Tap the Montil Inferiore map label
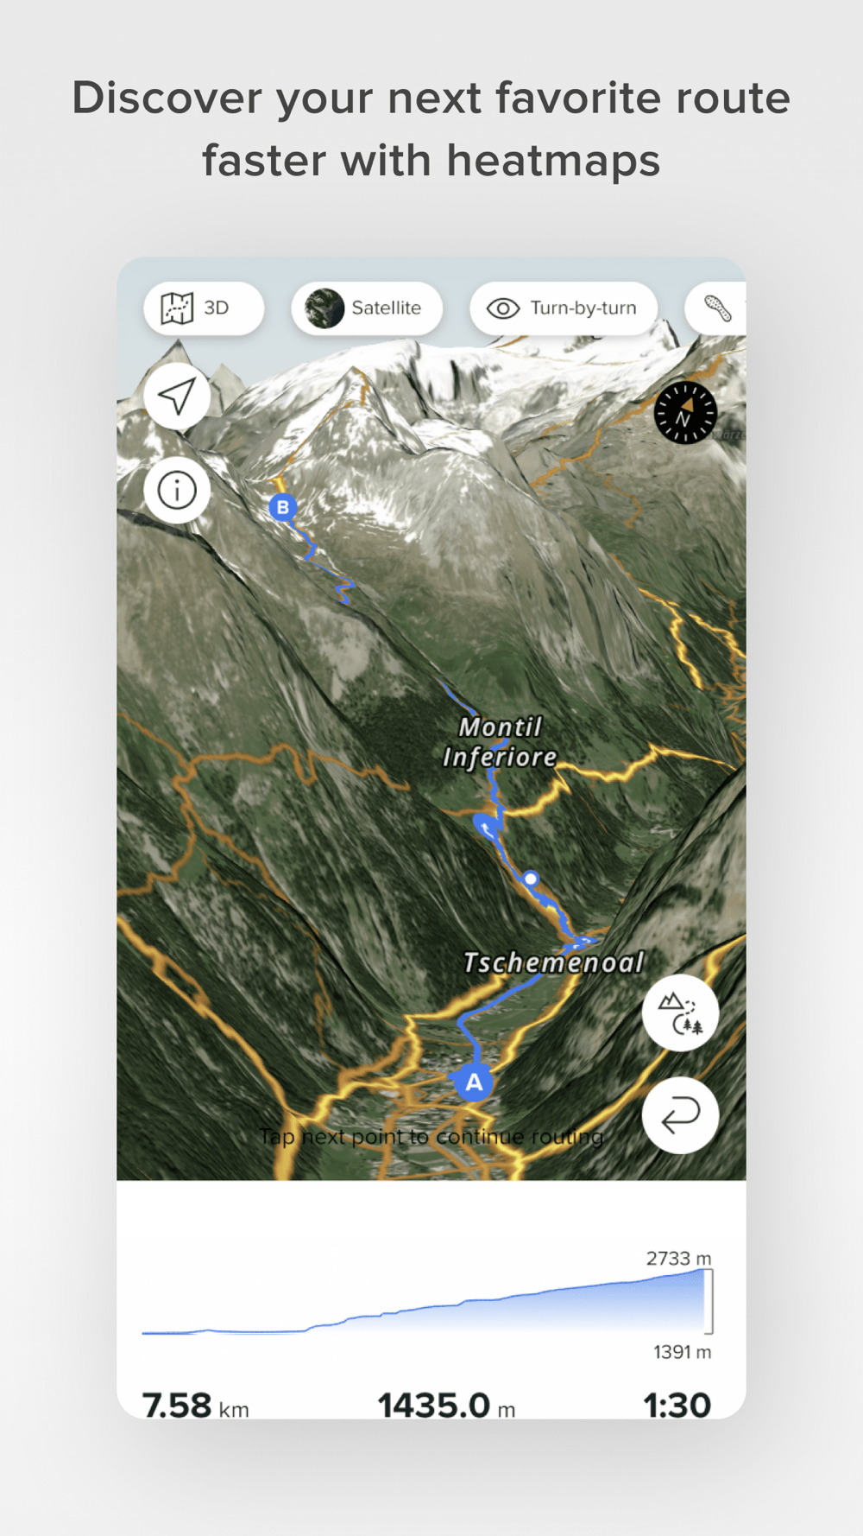This screenshot has height=1536, width=863. [500, 742]
